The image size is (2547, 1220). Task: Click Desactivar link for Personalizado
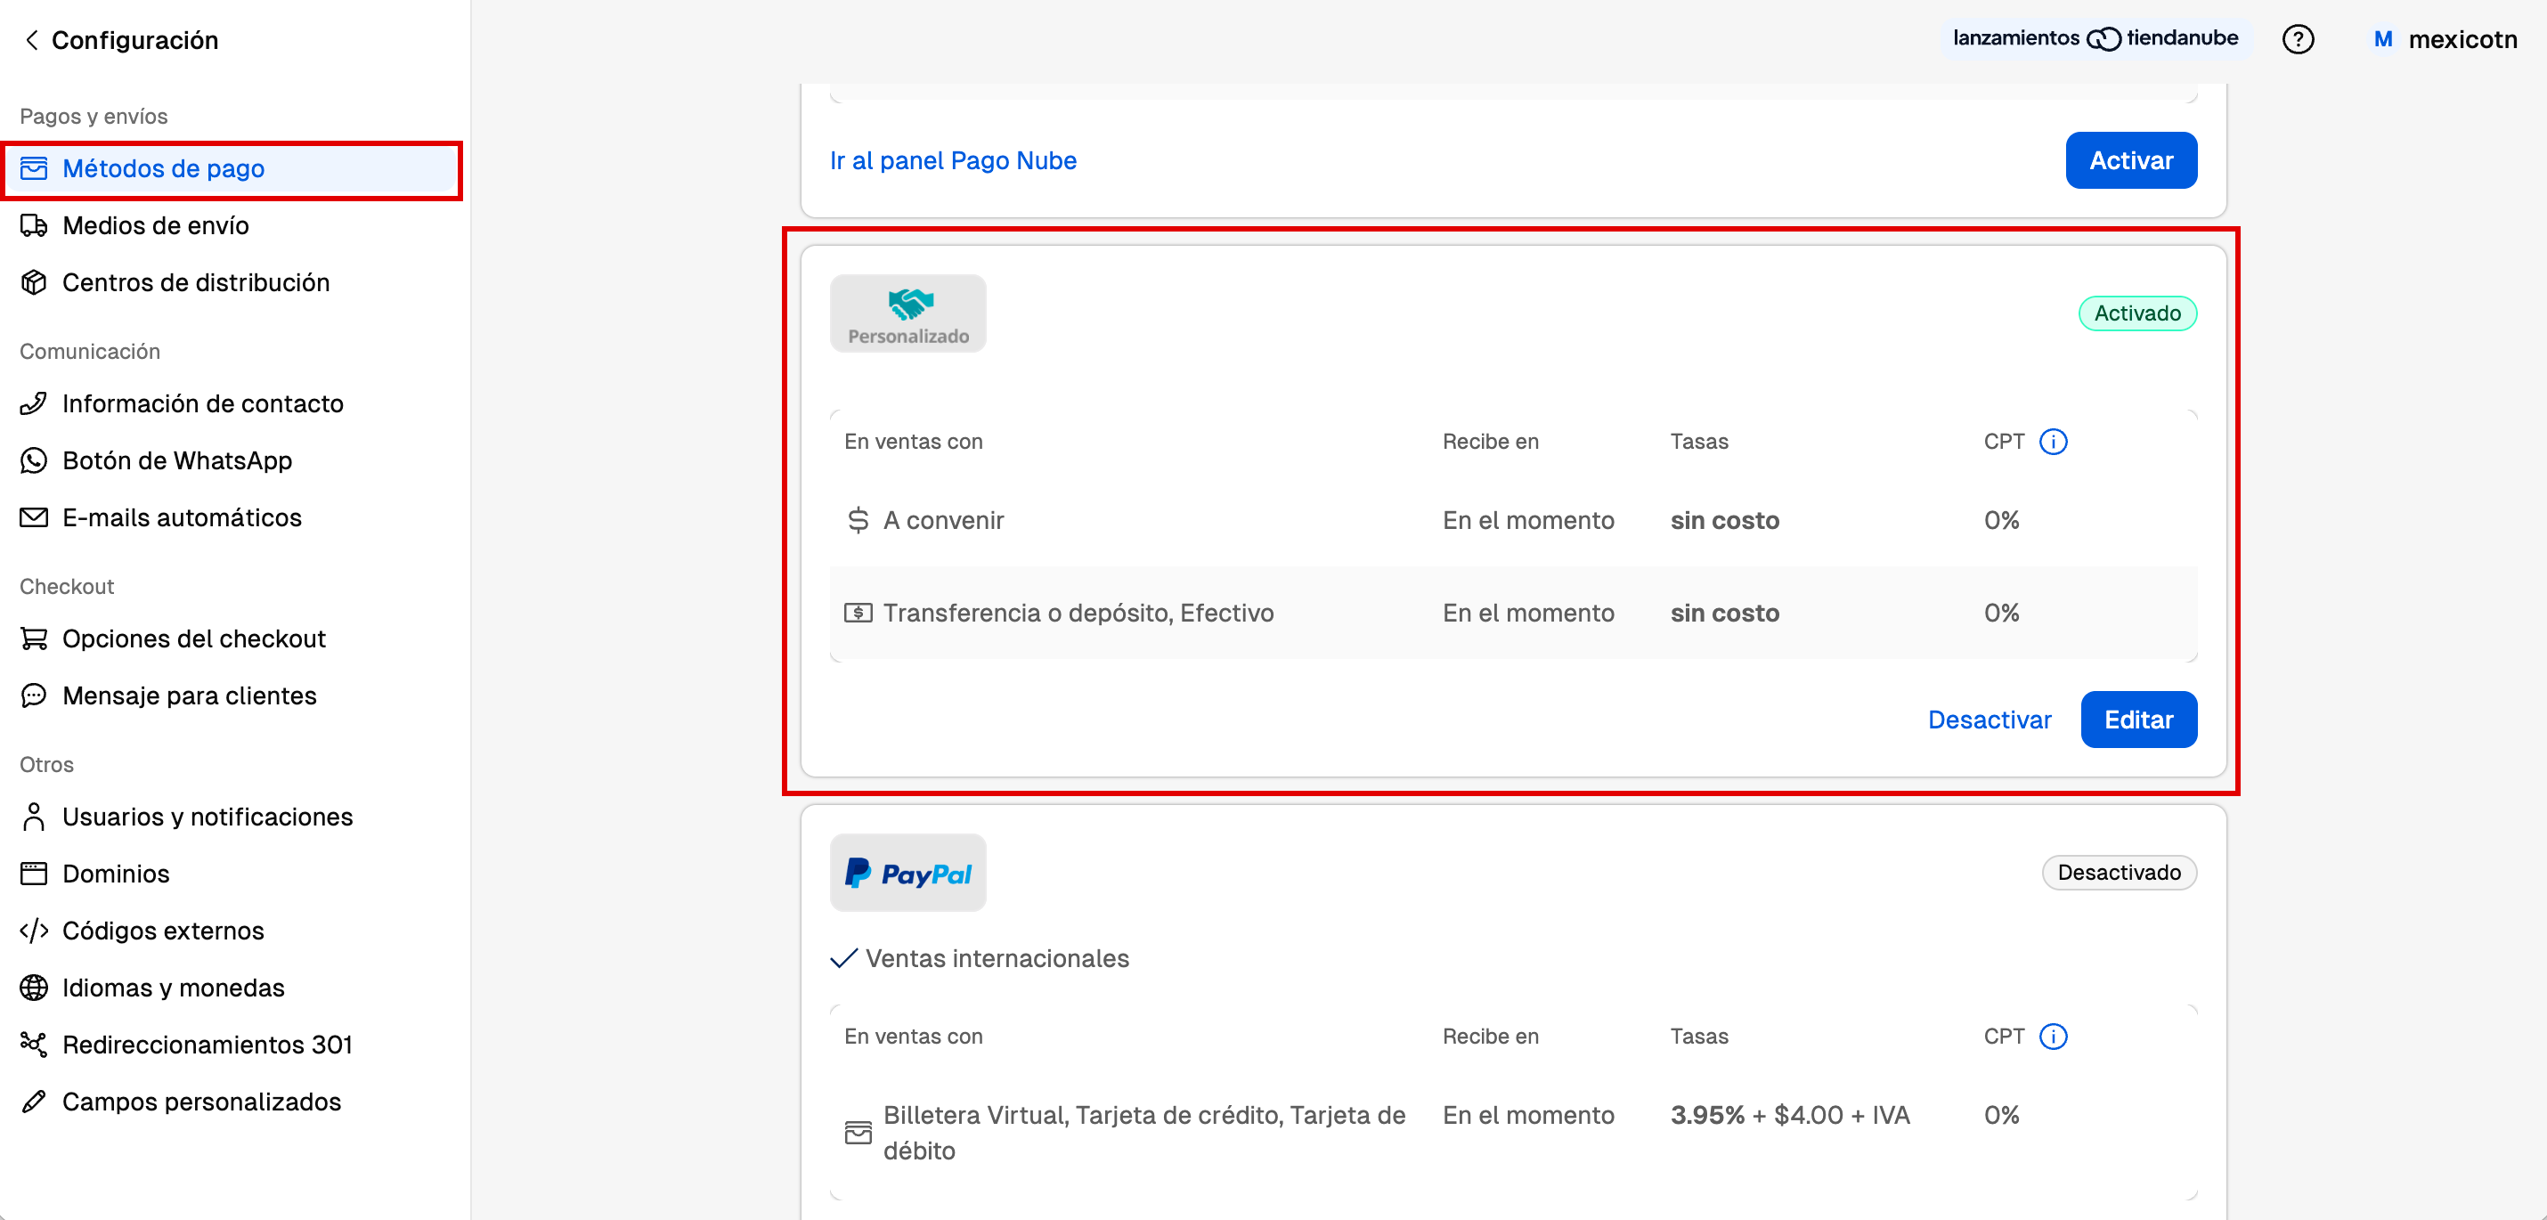click(x=1989, y=720)
